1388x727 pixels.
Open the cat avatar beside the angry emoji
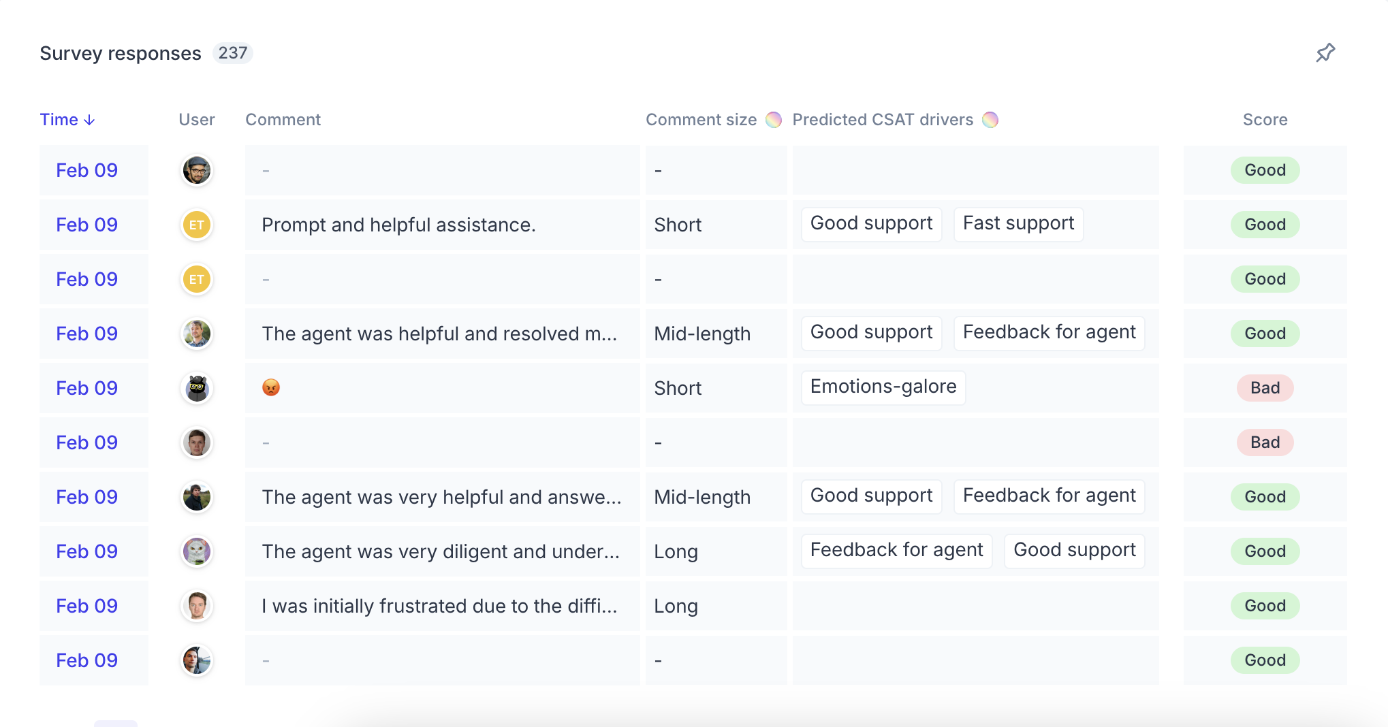click(x=197, y=388)
